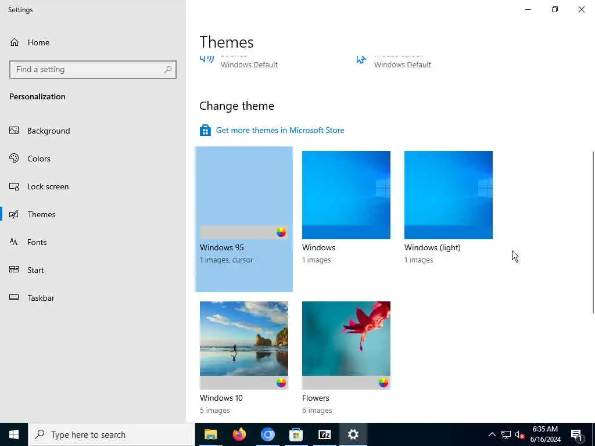Click the search magnifier in Find a setting
Image resolution: width=595 pixels, height=446 pixels.
click(x=168, y=70)
